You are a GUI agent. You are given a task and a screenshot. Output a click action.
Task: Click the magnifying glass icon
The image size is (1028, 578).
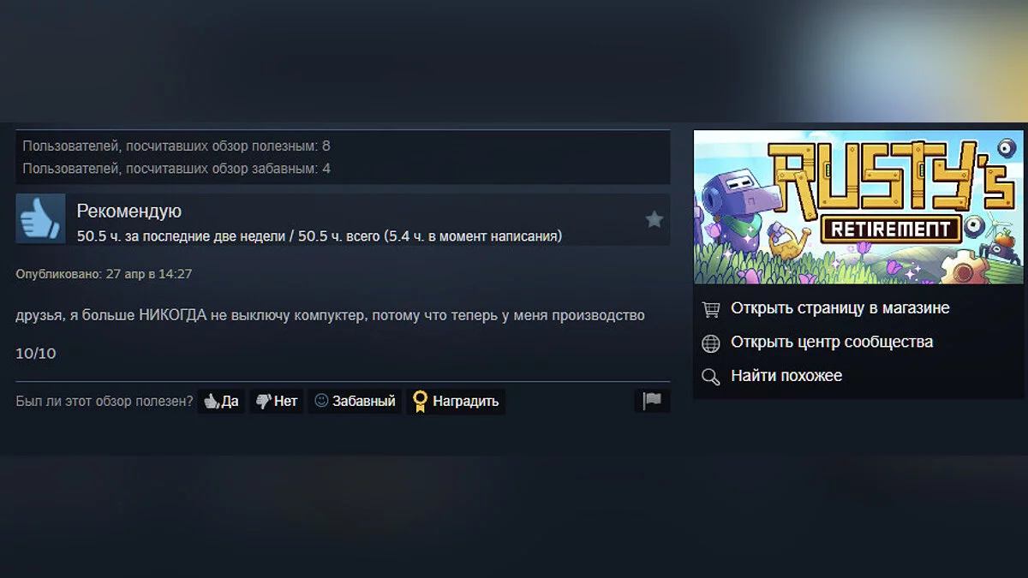click(710, 377)
